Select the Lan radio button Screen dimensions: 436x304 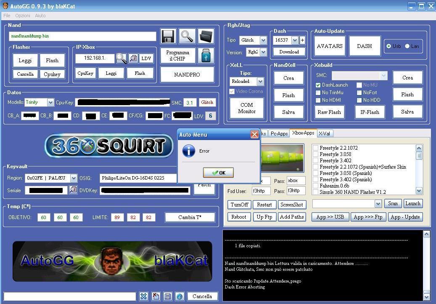click(x=407, y=46)
